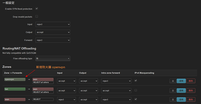Screen dimensions: 201x104
Task: Click 刪除 button for lan zone
Action: tap(191, 91)
